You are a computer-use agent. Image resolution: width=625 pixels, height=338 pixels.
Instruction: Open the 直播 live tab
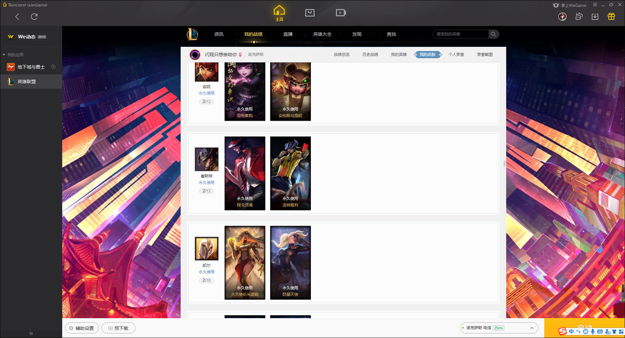coord(288,34)
